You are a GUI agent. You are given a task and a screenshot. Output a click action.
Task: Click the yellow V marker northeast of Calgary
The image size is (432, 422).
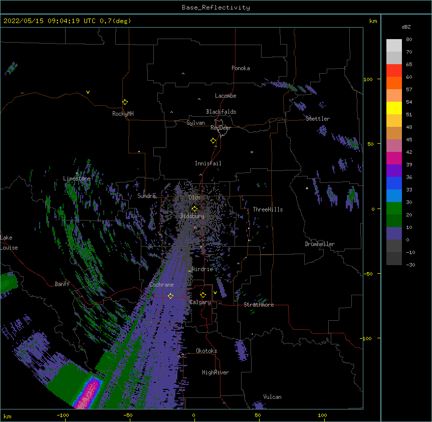[215, 293]
